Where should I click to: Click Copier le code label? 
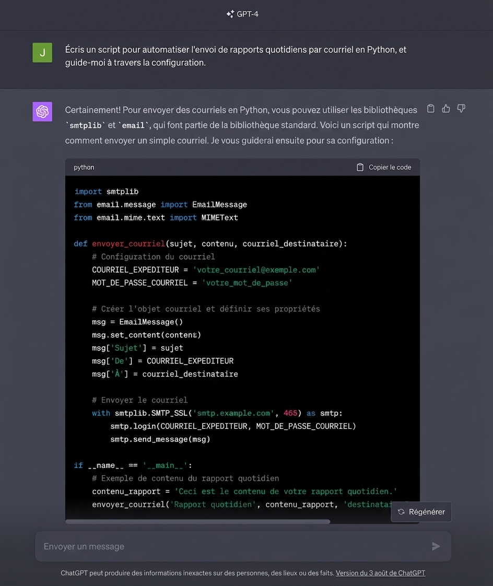(390, 168)
